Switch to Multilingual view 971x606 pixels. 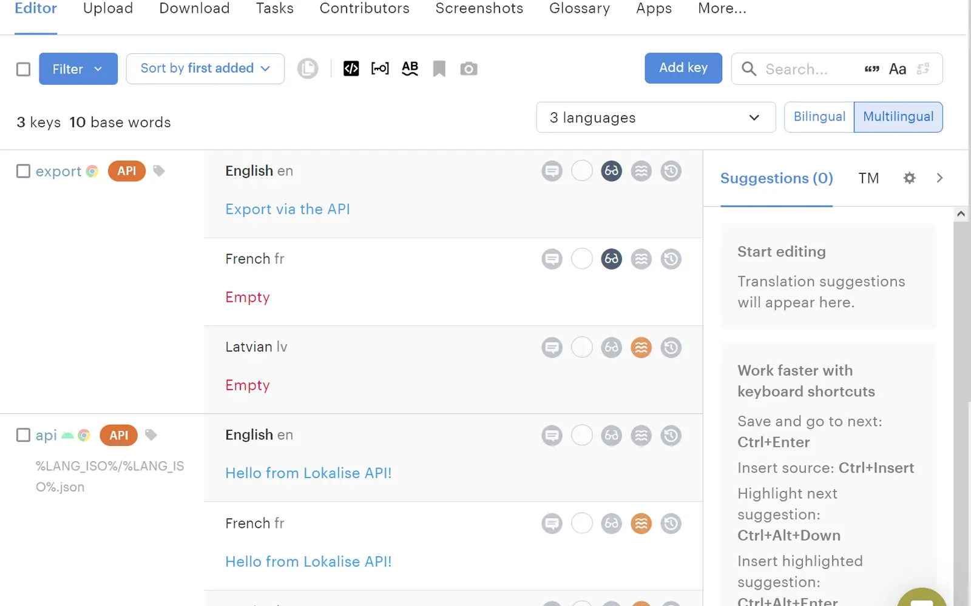tap(898, 117)
